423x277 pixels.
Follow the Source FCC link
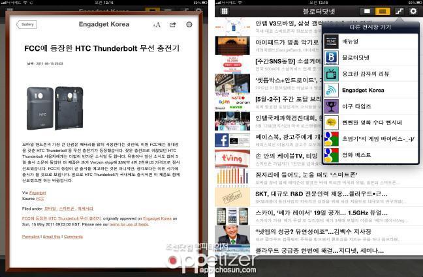40,199
